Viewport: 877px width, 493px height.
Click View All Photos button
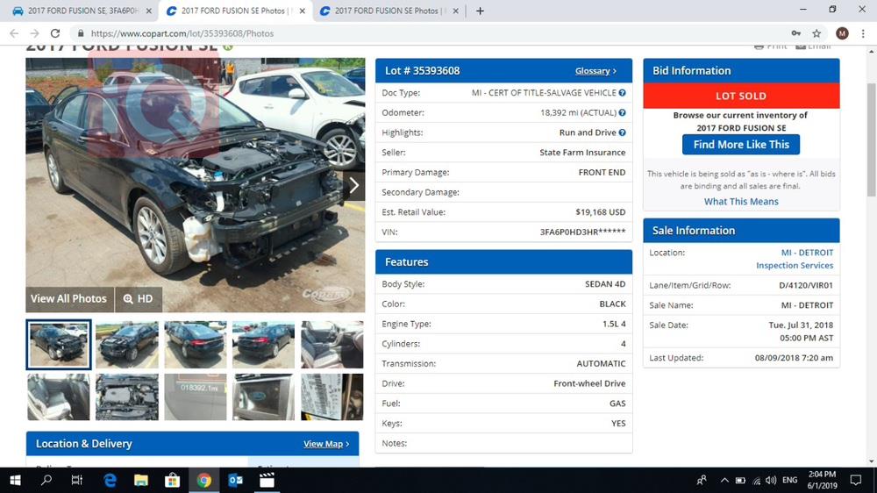pyautogui.click(x=68, y=299)
